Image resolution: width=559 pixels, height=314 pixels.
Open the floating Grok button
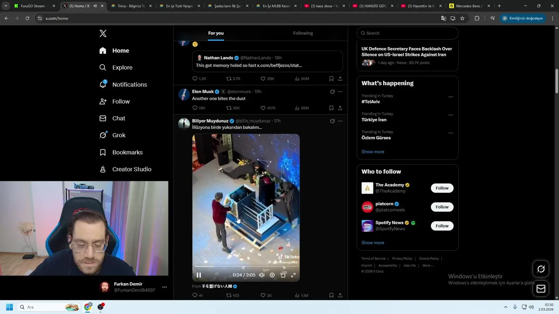(x=541, y=269)
